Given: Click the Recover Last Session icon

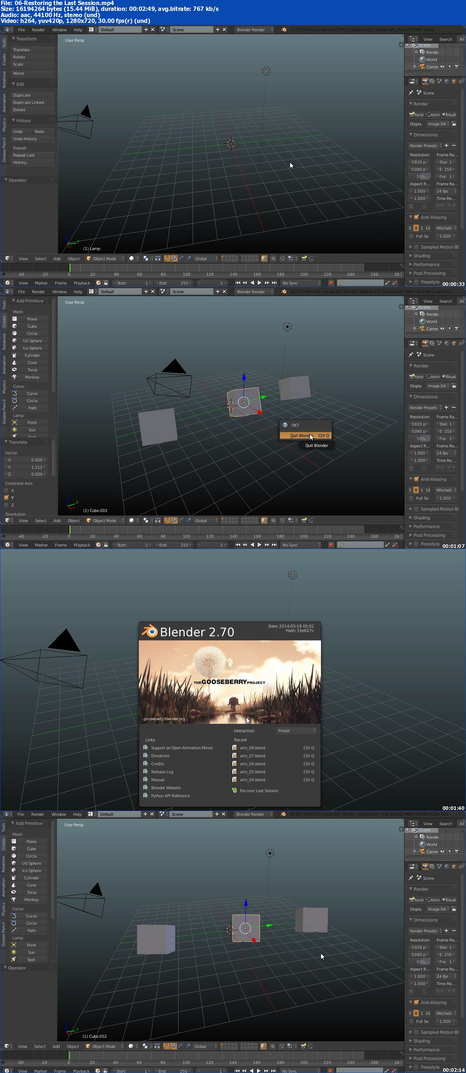Looking at the screenshot, I should [235, 791].
